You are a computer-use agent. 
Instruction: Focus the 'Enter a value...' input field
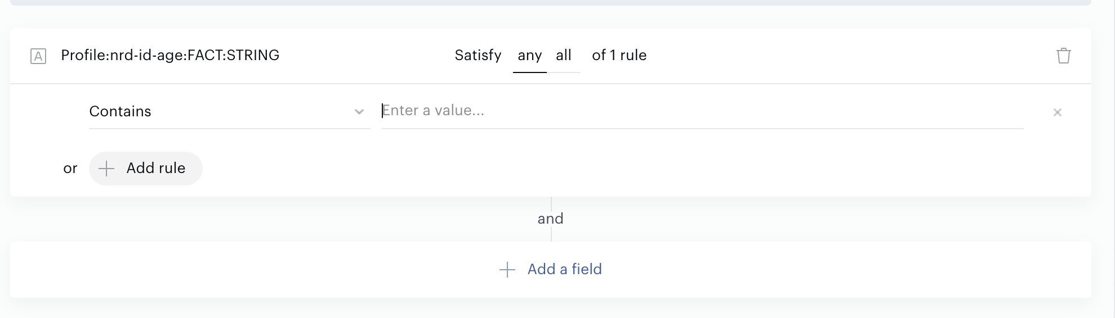pos(702,111)
